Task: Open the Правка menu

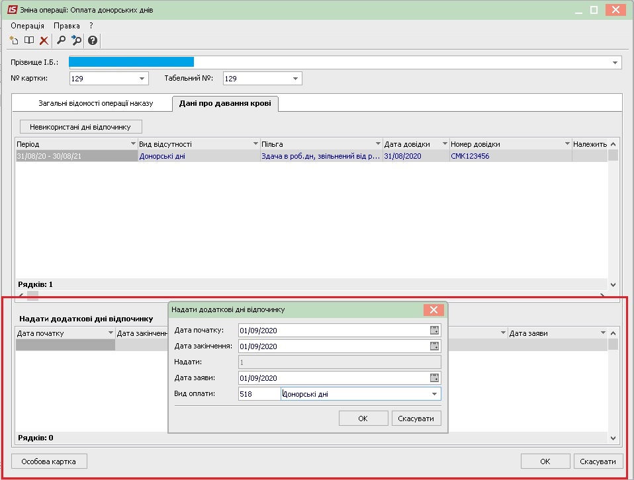Action: (x=67, y=26)
